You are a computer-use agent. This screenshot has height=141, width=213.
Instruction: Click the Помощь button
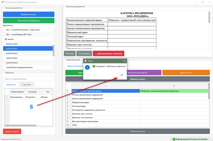pyautogui.click(x=70, y=54)
